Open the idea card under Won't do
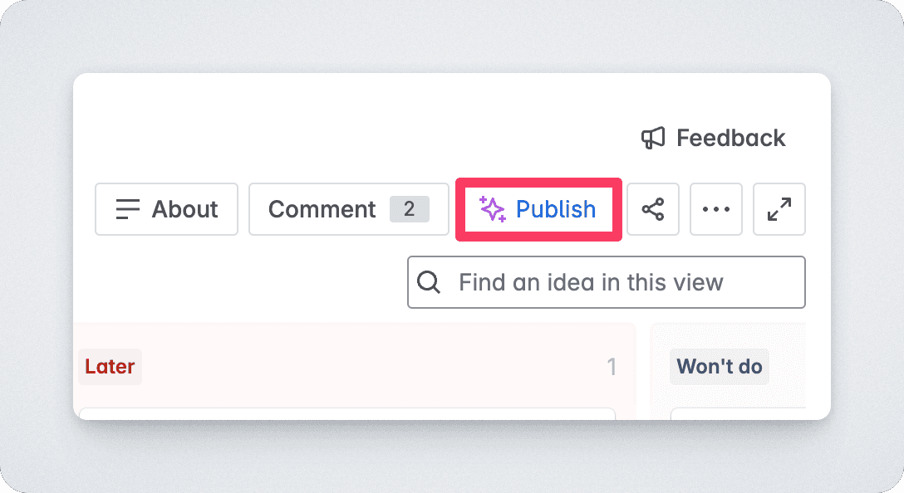Viewport: 904px width, 493px height. (738, 413)
